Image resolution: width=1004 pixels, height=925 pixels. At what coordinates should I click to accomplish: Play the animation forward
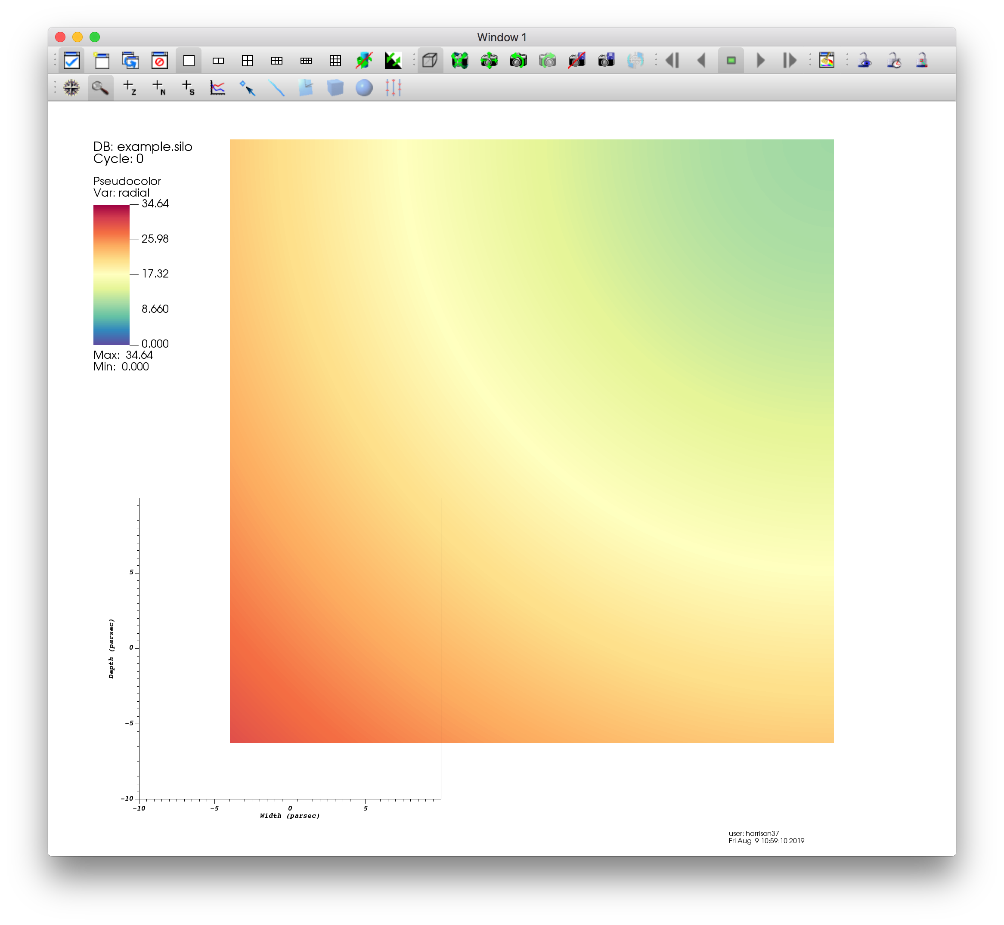[x=760, y=61]
